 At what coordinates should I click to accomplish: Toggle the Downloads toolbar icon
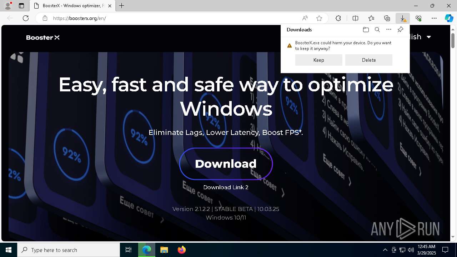(x=403, y=18)
